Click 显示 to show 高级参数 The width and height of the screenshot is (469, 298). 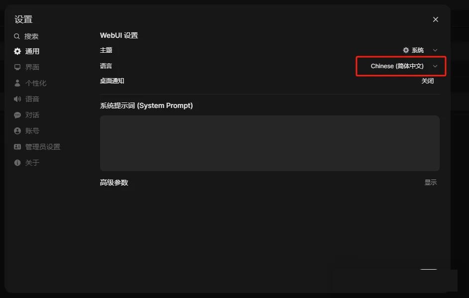(431, 182)
